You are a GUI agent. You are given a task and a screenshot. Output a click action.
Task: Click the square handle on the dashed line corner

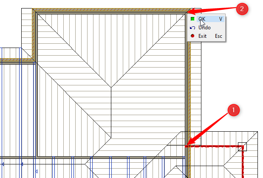pos(242,147)
